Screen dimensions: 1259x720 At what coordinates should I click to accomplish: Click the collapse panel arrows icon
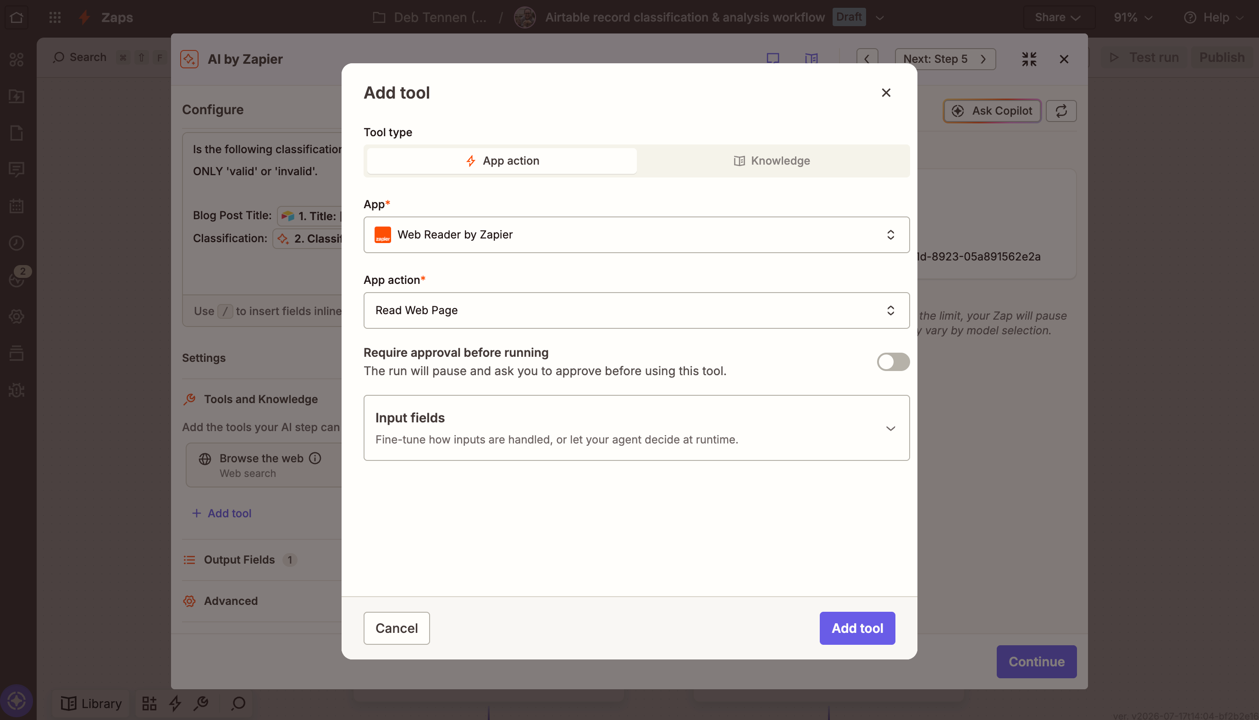(x=1029, y=59)
